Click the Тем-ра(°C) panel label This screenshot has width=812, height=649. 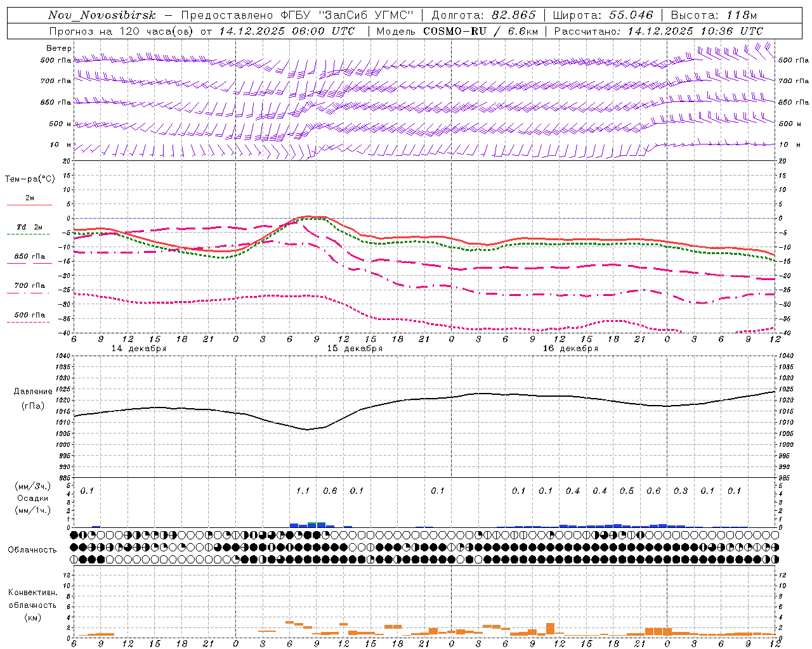click(30, 179)
